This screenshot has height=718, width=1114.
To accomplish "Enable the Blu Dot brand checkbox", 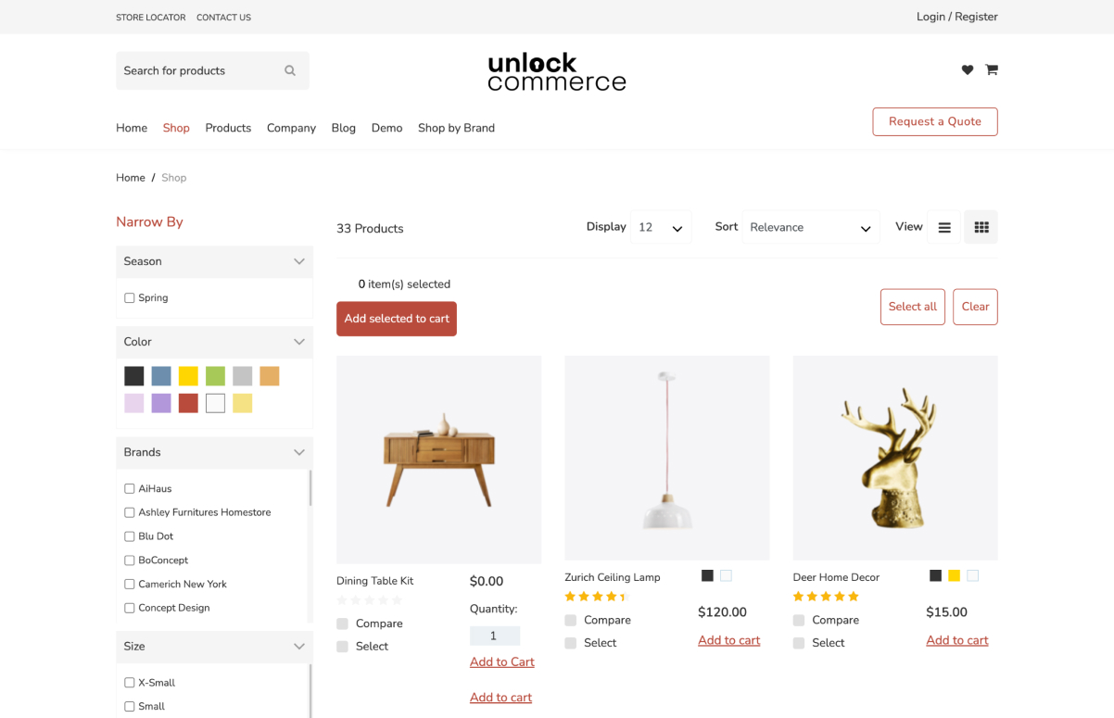I will pos(130,536).
